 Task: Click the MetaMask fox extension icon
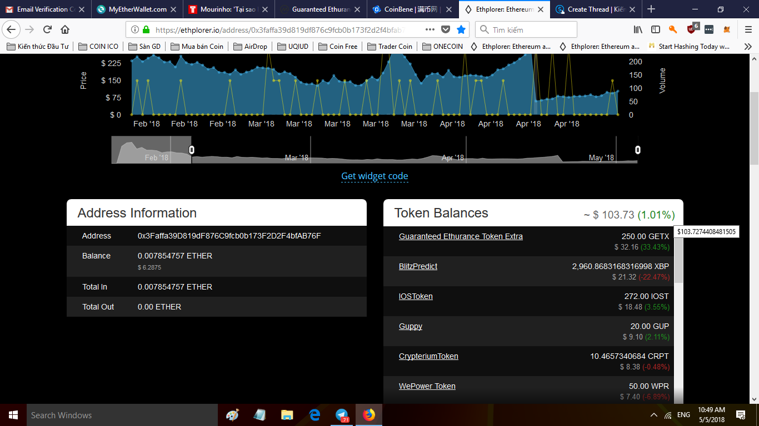click(727, 29)
